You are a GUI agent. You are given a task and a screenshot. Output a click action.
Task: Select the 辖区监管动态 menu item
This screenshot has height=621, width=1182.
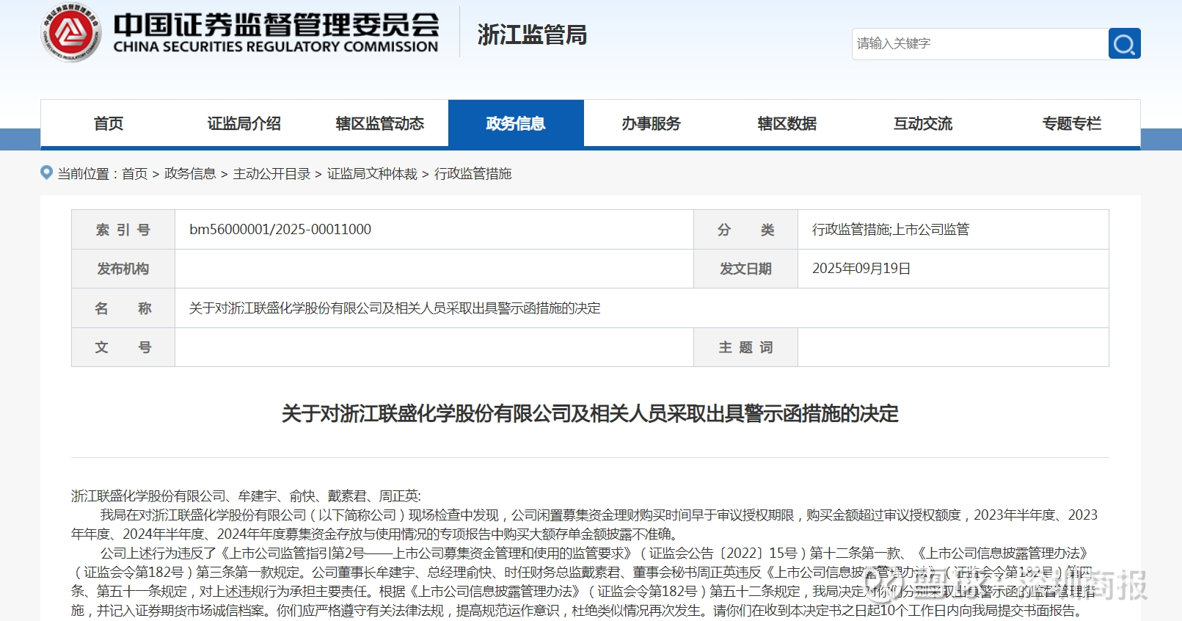(x=380, y=123)
